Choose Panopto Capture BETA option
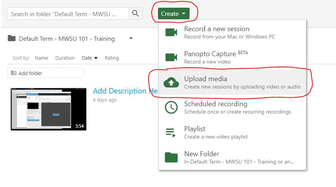The width and height of the screenshot is (336, 187). (x=232, y=57)
